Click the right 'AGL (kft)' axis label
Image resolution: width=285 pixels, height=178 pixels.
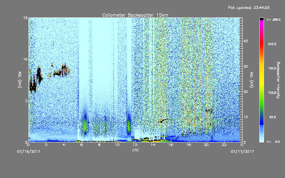[x=252, y=80]
